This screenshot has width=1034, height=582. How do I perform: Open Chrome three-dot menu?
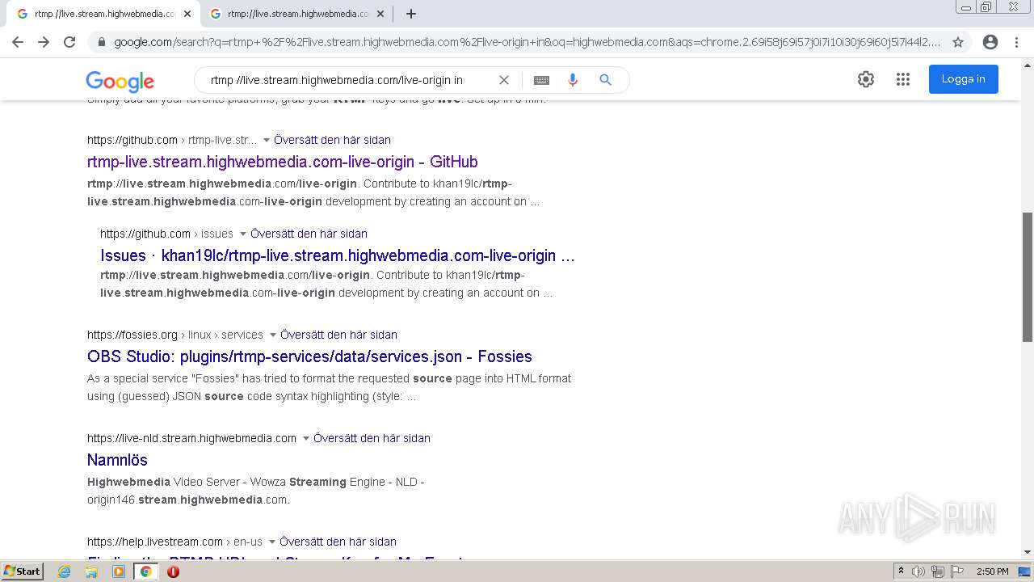tap(1015, 42)
